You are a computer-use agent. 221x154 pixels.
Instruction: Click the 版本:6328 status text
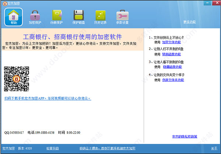point(25,148)
